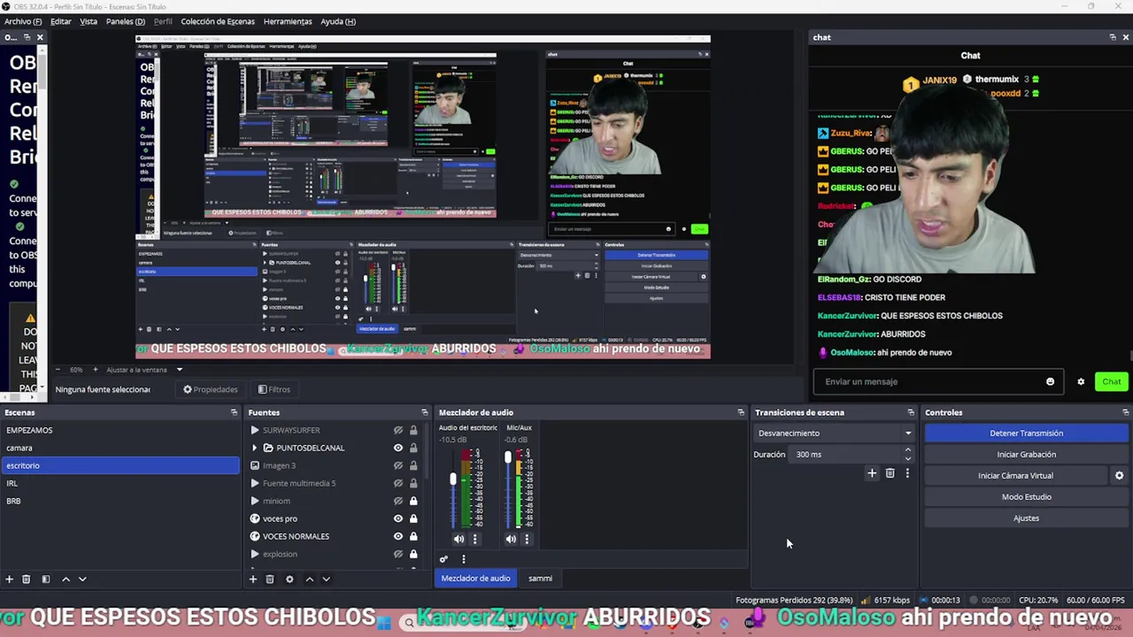1133x637 pixels.
Task: Open Audio del escritorio options menu
Action: (x=474, y=539)
